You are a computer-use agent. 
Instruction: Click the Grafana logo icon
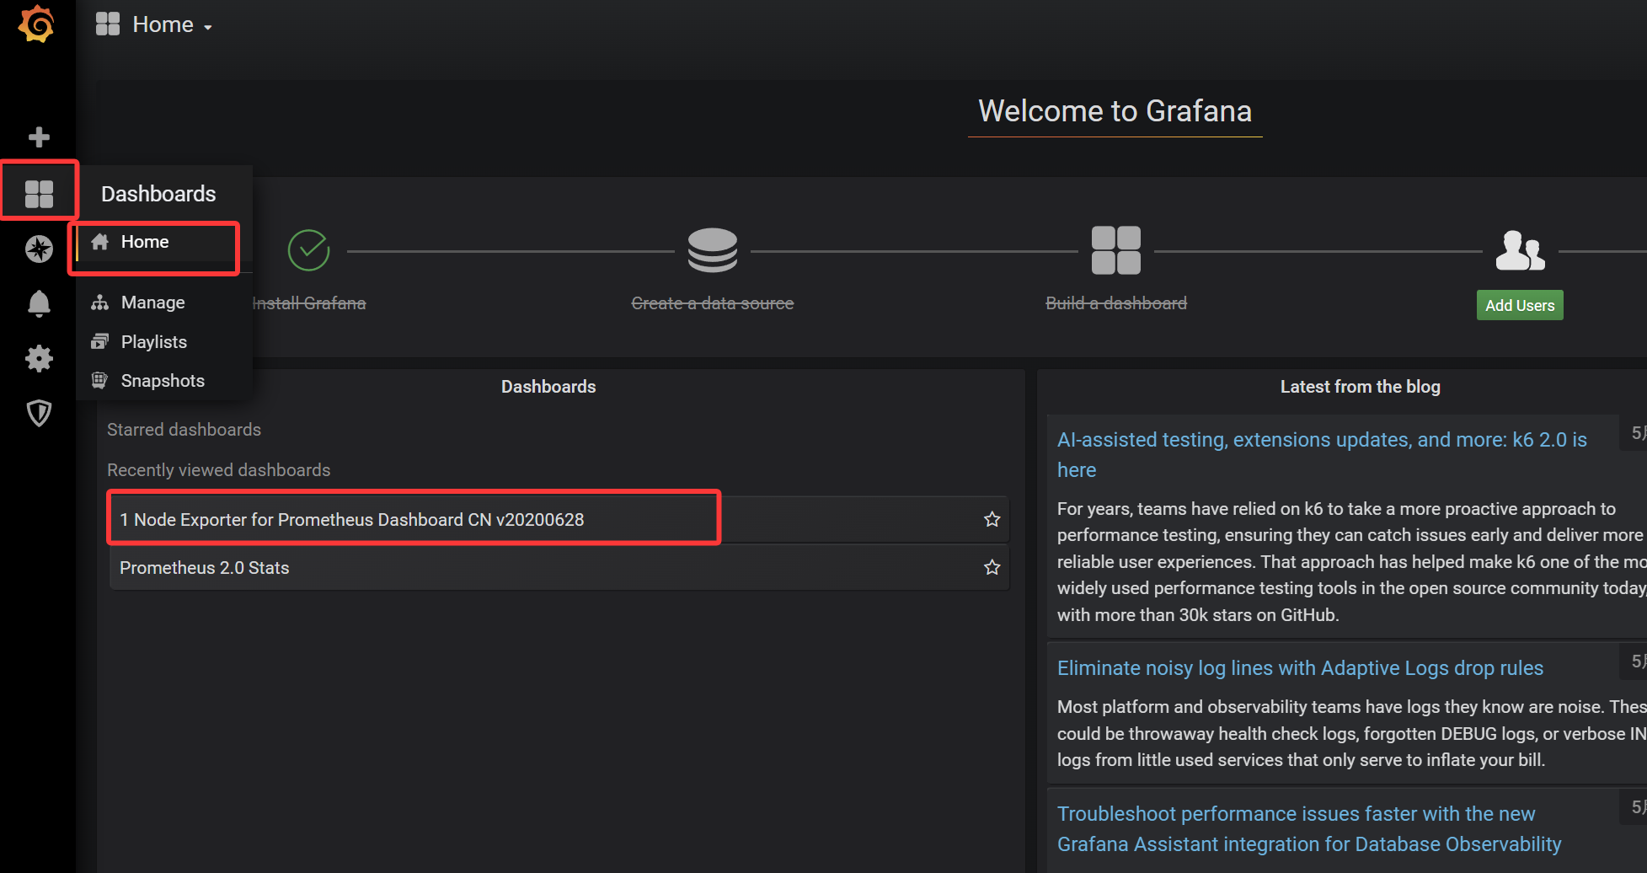[x=36, y=24]
